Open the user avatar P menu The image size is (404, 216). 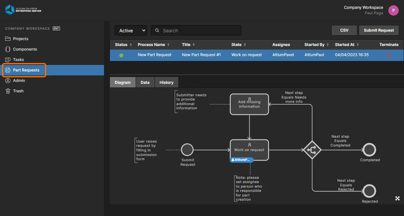[x=394, y=10]
